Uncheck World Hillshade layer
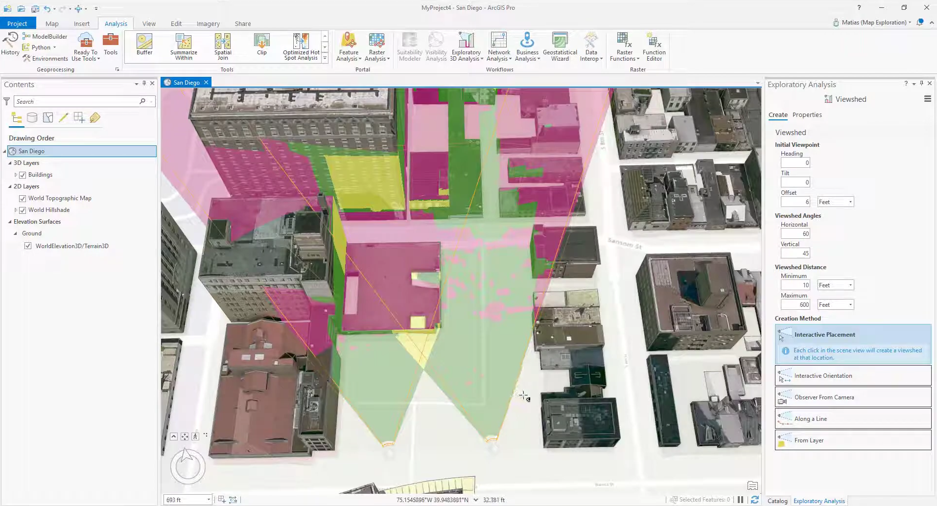The height and width of the screenshot is (506, 937). [23, 210]
